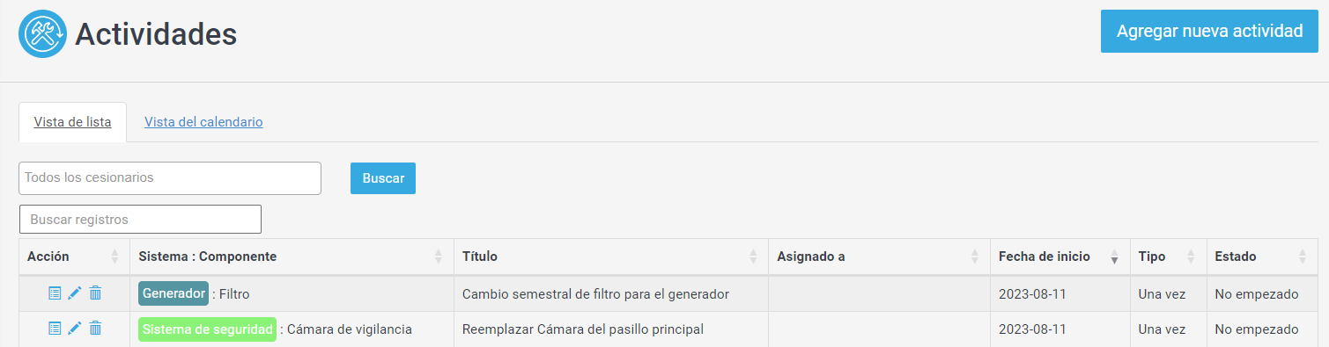Image resolution: width=1329 pixels, height=347 pixels.
Task: Click the green Sistema de seguridad tag
Action: 207,329
